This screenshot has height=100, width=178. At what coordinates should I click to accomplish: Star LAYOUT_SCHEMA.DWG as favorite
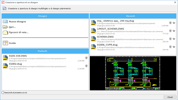[174, 31]
